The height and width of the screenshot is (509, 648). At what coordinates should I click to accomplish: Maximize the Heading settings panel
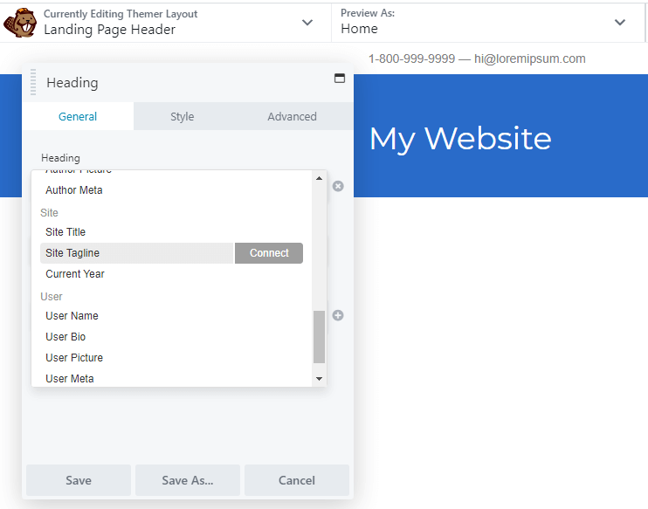coord(339,79)
